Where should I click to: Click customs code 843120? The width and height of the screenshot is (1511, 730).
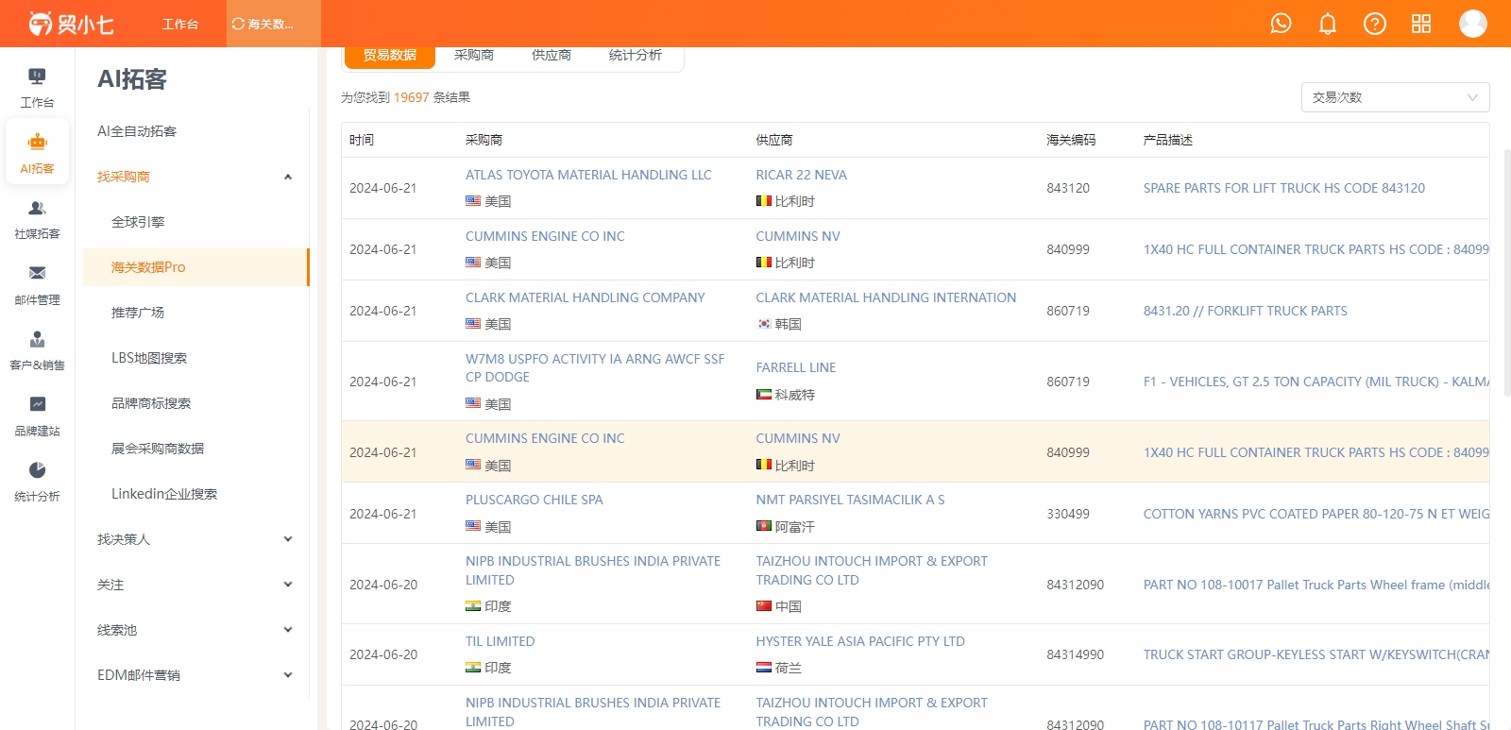[1067, 188]
